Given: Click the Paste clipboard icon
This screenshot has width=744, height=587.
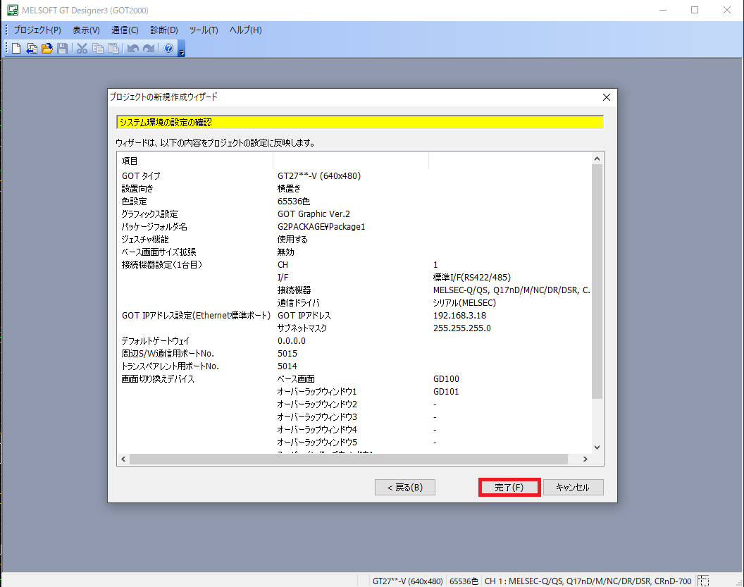Looking at the screenshot, I should tap(113, 49).
